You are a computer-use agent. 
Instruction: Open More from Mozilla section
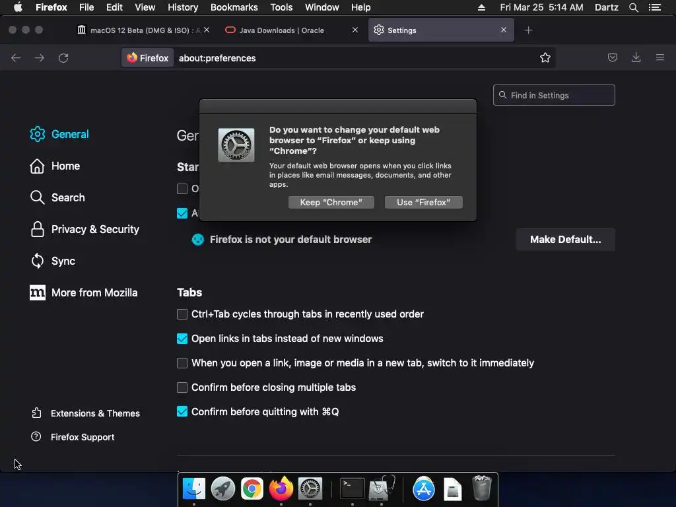coord(84,292)
